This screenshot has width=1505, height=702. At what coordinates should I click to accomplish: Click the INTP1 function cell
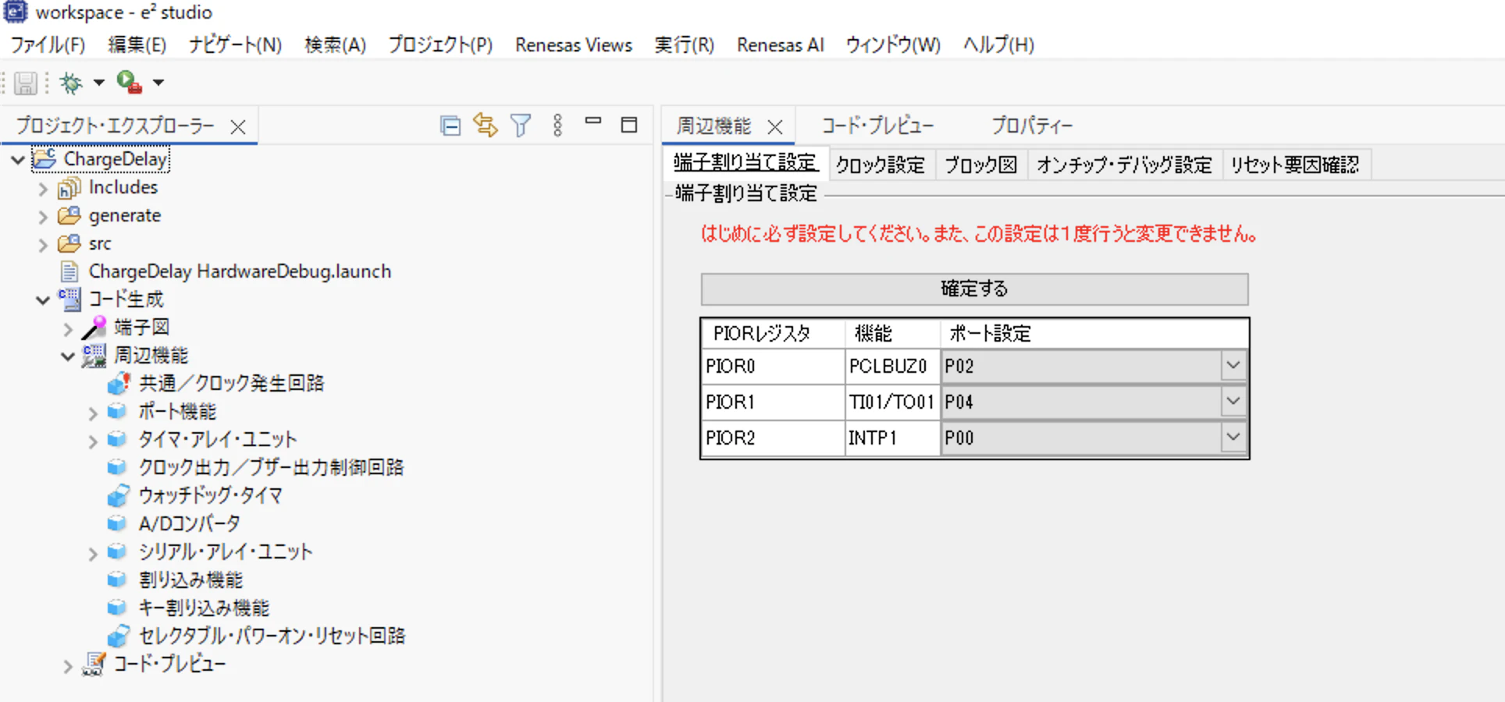point(892,438)
